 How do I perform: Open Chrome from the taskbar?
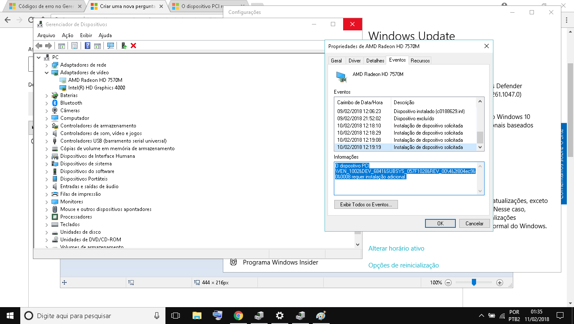(238, 316)
